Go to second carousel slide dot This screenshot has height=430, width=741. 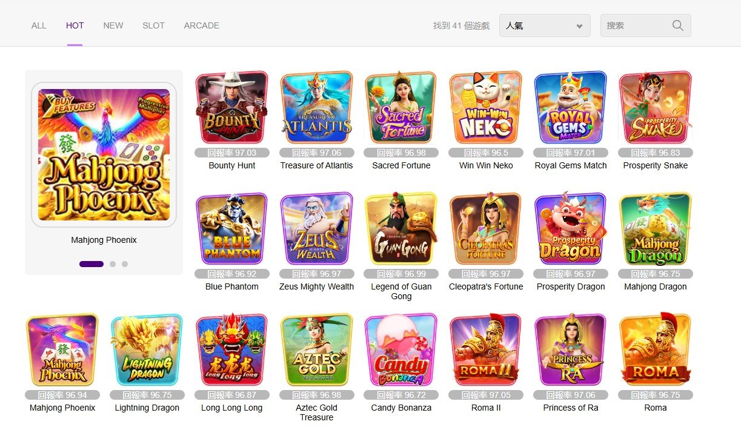coord(113,264)
